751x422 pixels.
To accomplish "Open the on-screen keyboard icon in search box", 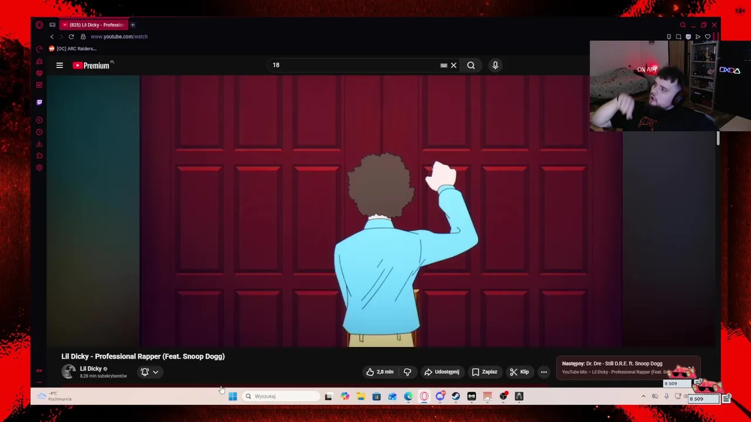I will [x=444, y=66].
